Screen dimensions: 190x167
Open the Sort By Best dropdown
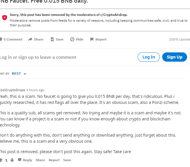pos(17,74)
